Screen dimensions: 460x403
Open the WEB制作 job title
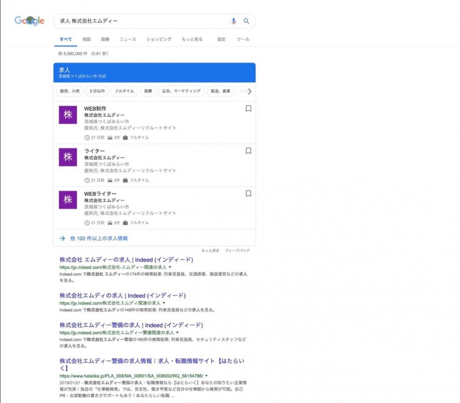[x=95, y=109]
